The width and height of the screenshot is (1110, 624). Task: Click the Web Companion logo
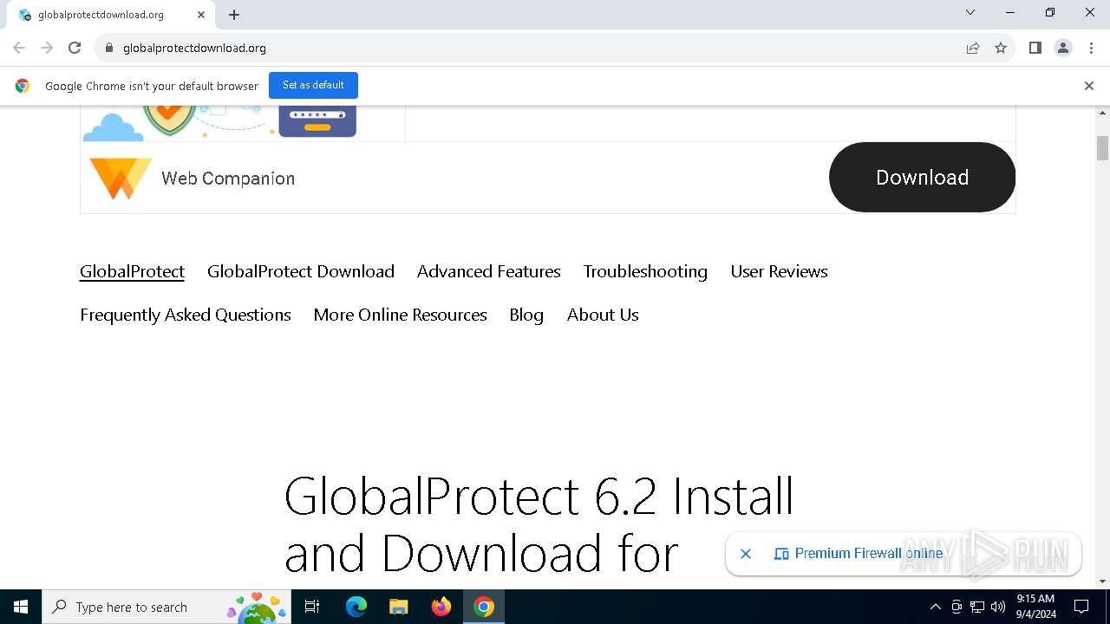click(x=121, y=178)
